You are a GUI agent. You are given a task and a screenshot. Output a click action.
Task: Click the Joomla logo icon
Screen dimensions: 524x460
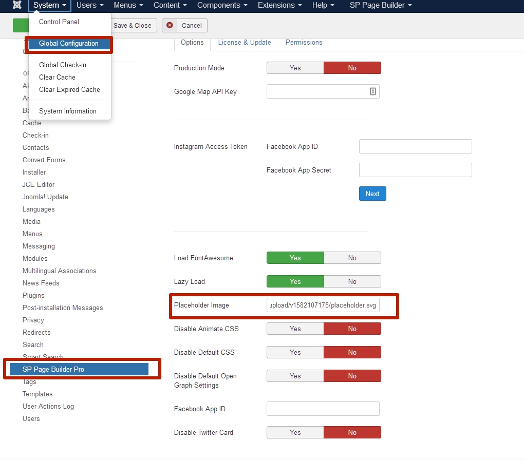(x=17, y=6)
